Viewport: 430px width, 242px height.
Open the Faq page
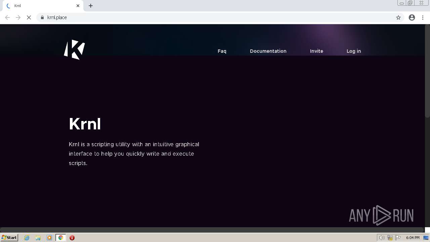point(222,51)
